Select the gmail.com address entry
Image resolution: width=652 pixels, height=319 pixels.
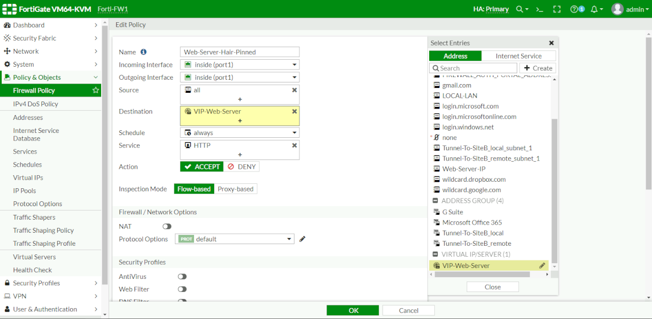[457, 85]
